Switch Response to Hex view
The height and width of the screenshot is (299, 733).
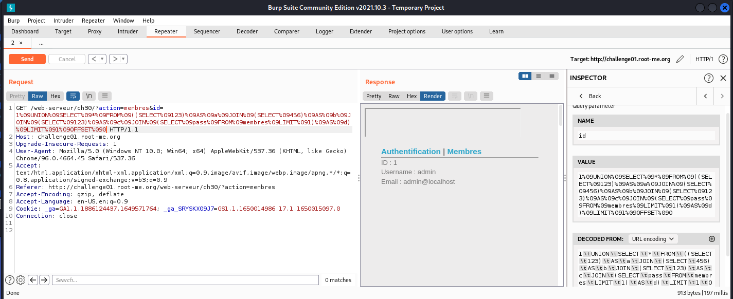pyautogui.click(x=412, y=96)
